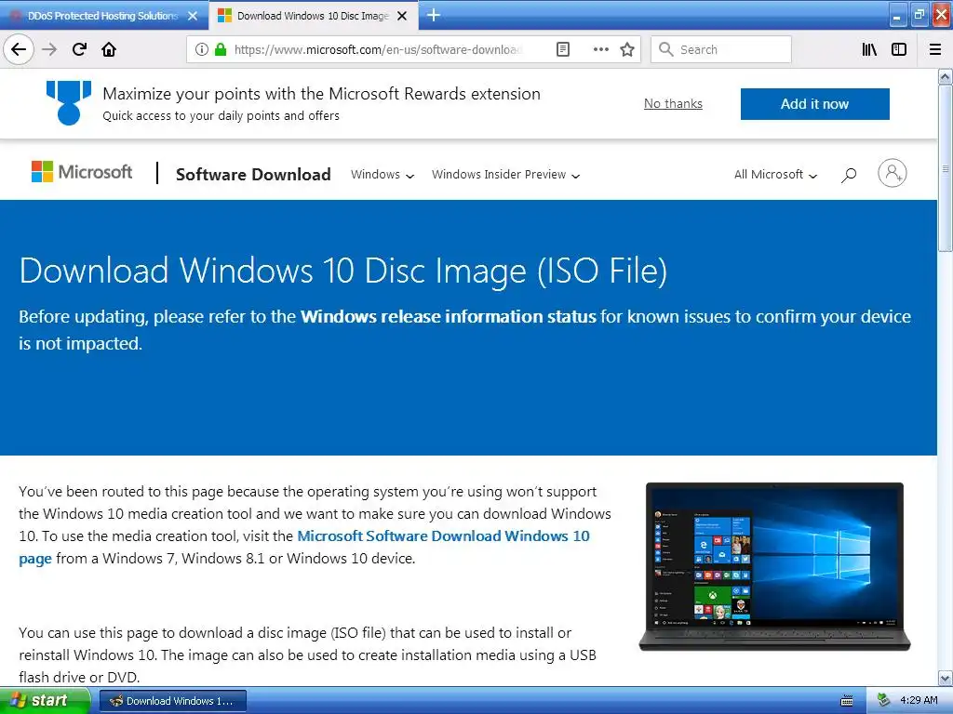The height and width of the screenshot is (714, 953).
Task: Click the vertical scrollbar thumb
Action: (x=945, y=168)
